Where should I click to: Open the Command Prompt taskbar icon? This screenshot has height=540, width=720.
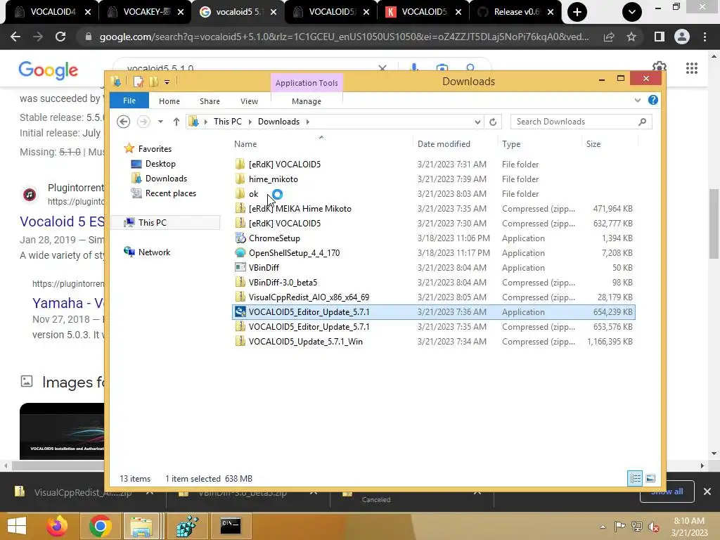230,526
